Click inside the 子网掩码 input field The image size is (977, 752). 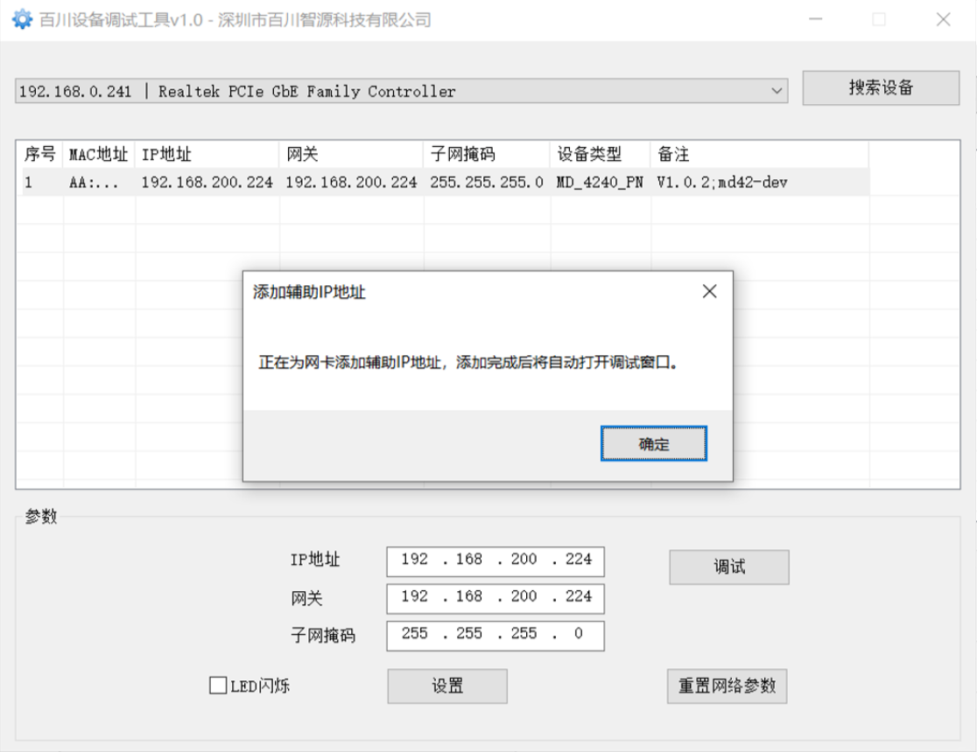coord(495,636)
